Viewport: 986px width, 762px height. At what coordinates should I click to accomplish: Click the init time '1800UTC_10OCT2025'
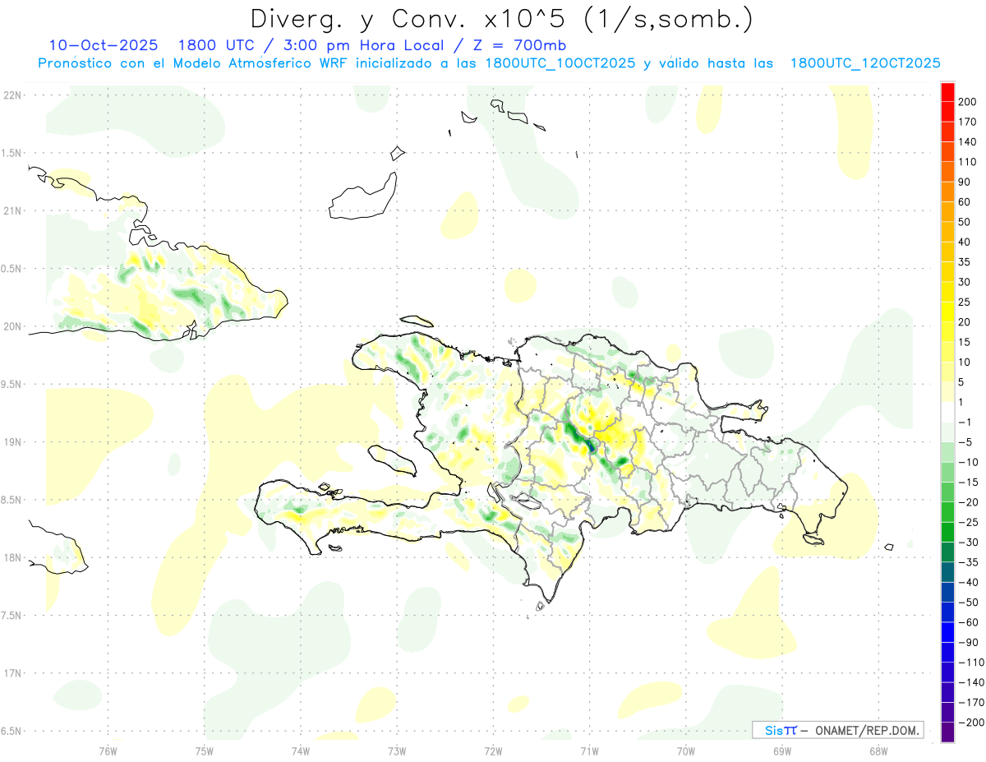click(560, 63)
